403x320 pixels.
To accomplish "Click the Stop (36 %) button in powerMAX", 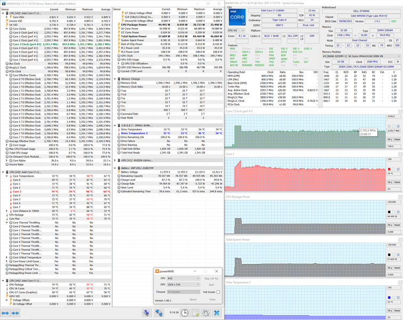I will coord(211,278).
